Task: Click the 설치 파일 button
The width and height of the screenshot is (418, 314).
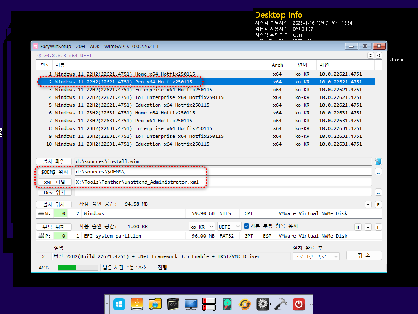Action: click(x=54, y=161)
